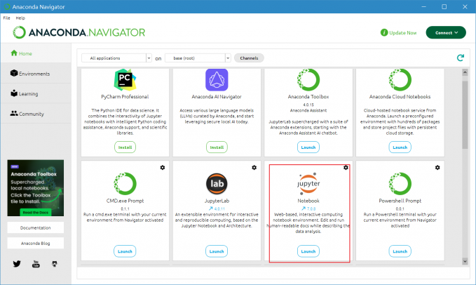Screen dimensions: 476x285
Task: Click the Update Now info icon
Action: [x=384, y=32]
